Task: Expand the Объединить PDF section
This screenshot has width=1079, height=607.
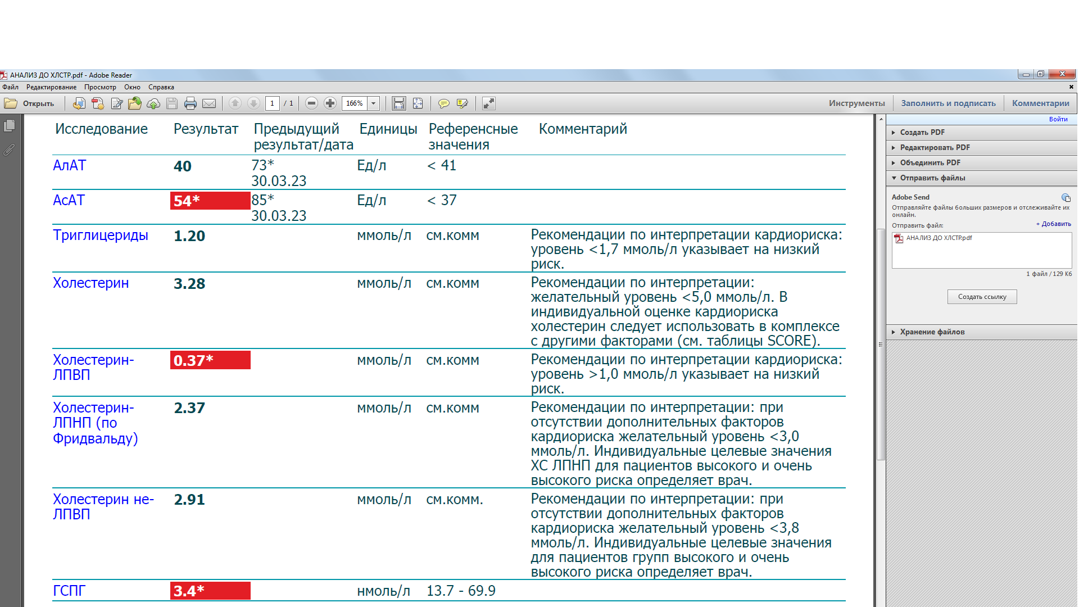Action: 930,163
